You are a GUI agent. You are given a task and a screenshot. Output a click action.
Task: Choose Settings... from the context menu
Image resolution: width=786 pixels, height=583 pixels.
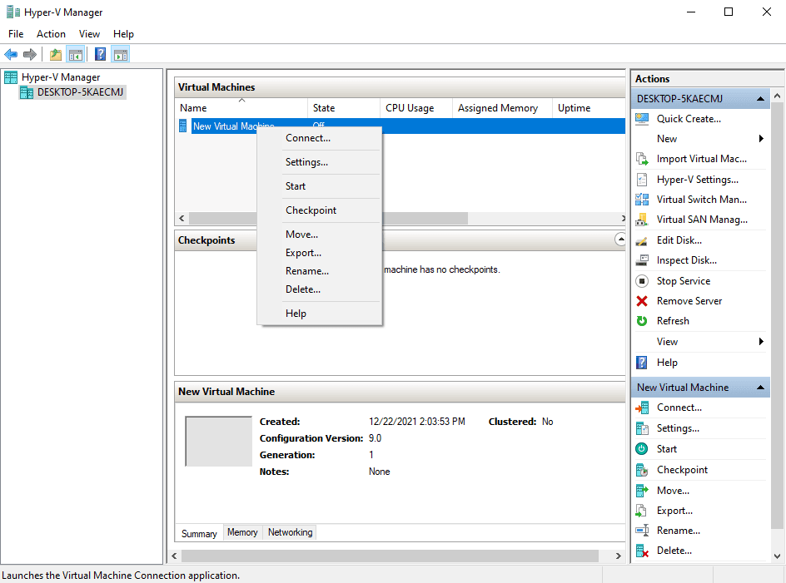(x=320, y=162)
